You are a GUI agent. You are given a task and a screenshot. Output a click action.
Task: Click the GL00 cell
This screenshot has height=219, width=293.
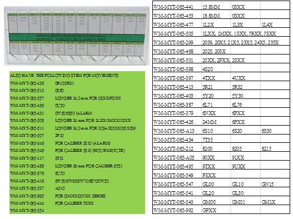tap(216, 183)
